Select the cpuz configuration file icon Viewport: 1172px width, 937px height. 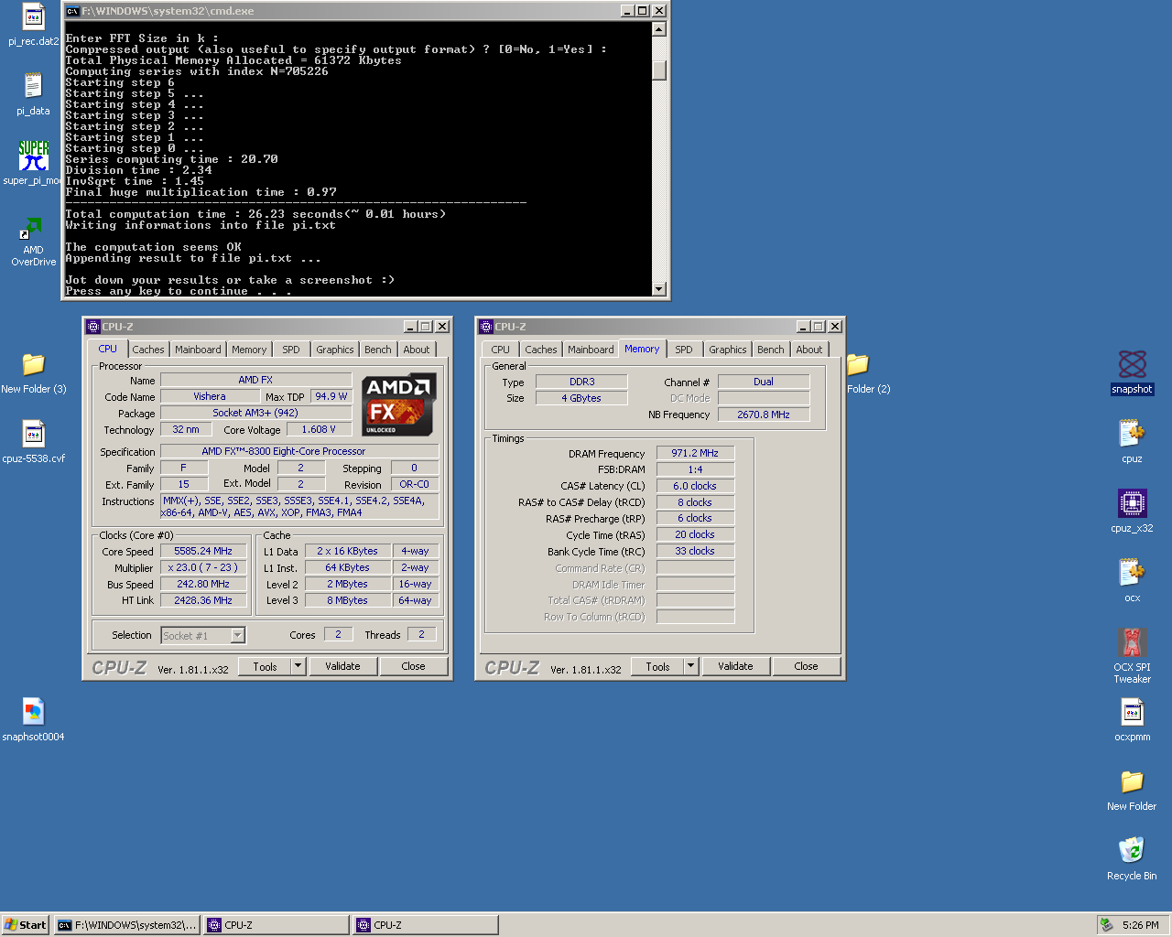[1132, 434]
